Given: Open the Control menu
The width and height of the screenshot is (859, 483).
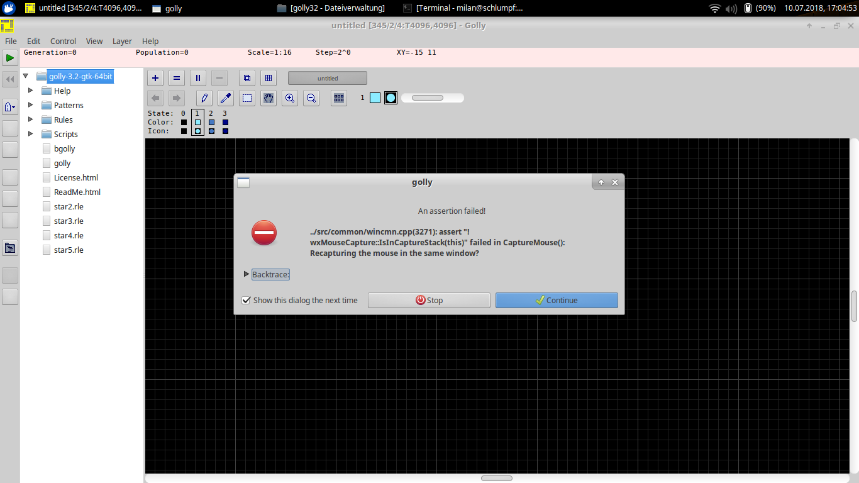Looking at the screenshot, I should click(x=63, y=41).
